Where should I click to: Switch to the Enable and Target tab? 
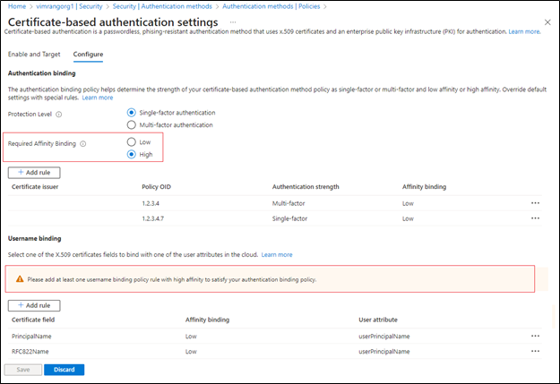34,55
